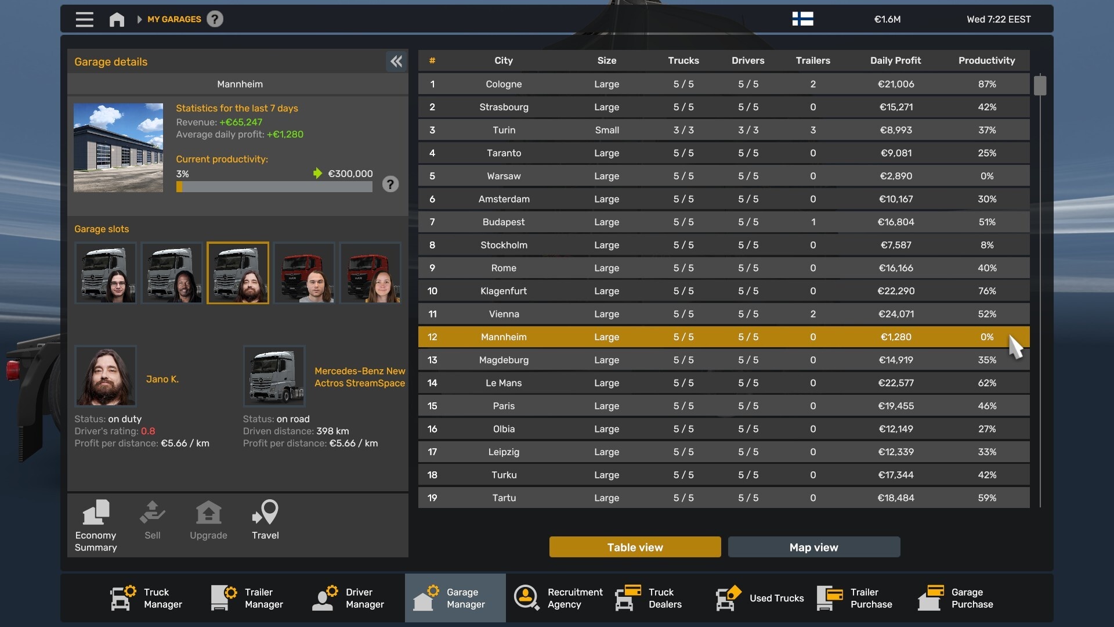Sort the table by the Daily Profit column

[x=895, y=60]
